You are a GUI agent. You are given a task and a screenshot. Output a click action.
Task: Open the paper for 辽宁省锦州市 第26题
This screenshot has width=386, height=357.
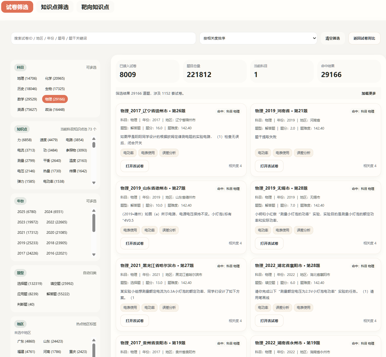(x=135, y=166)
